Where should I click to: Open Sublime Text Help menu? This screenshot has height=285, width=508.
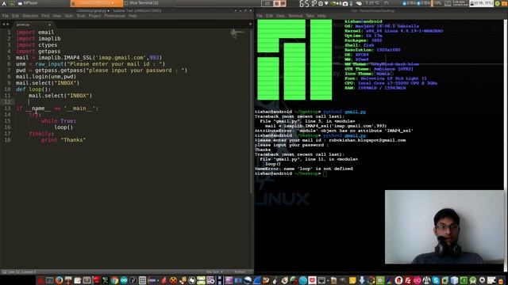(133, 16)
